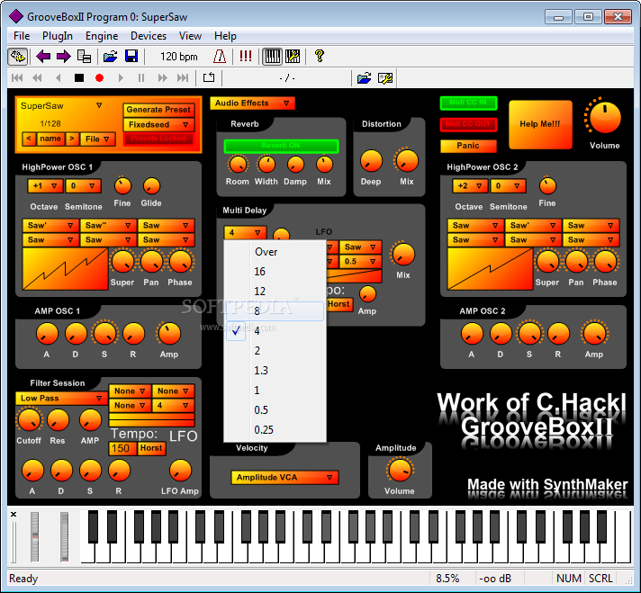Adjust the master Volume knob top right
641x593 pixels.
click(x=604, y=116)
